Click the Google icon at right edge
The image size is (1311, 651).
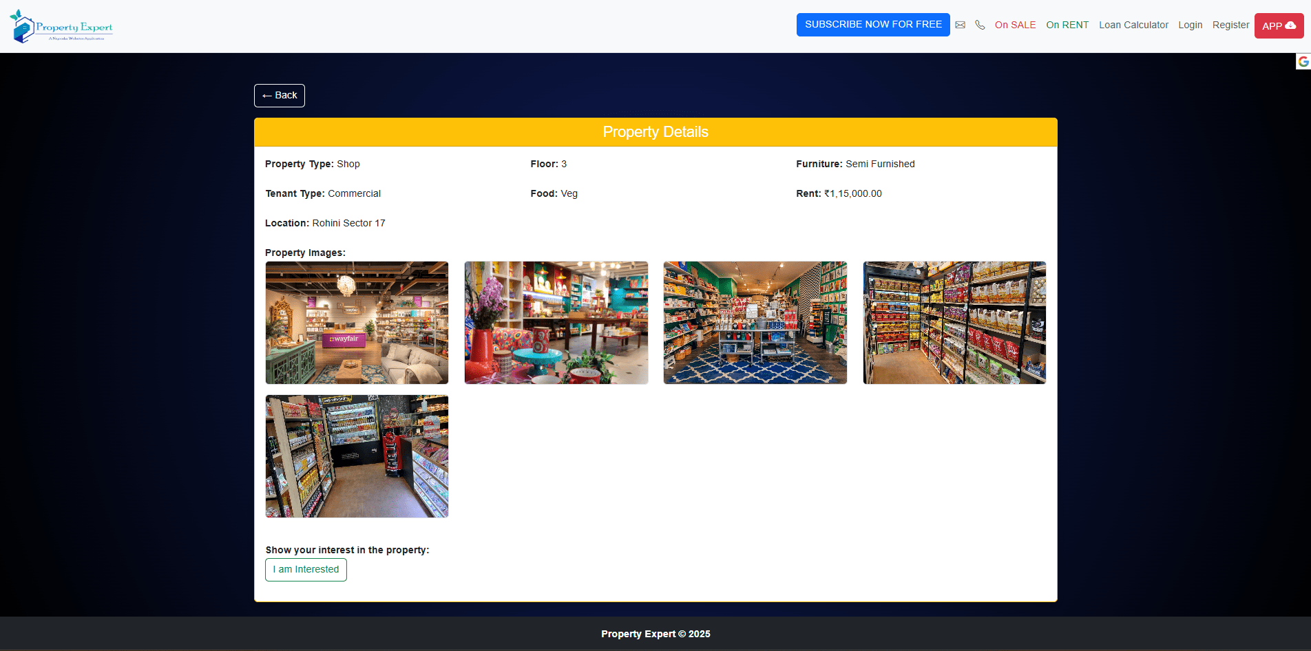click(1303, 62)
